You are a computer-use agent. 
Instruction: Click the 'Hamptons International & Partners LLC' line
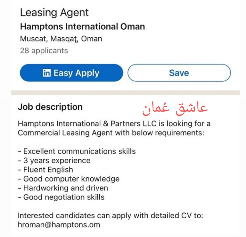click(x=114, y=124)
